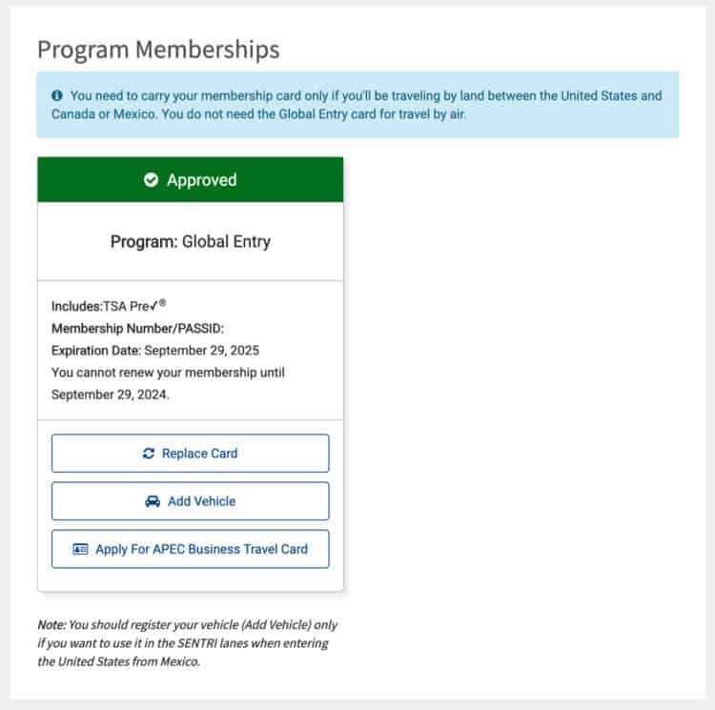This screenshot has width=715, height=710.
Task: Click the TSA Pre checkmark symbol
Action: 153,306
